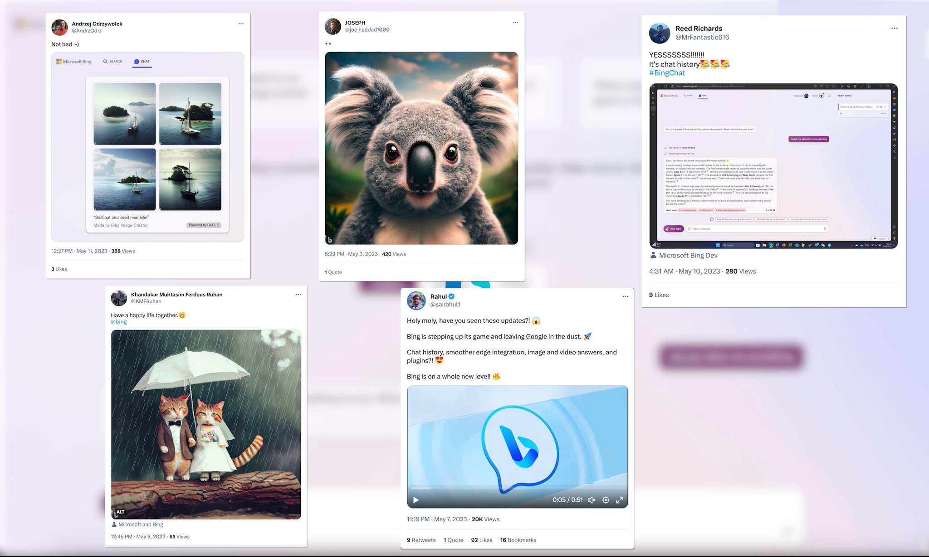Viewport: 929px width, 557px height.
Task: Open the wedding cats image
Action: (206, 424)
